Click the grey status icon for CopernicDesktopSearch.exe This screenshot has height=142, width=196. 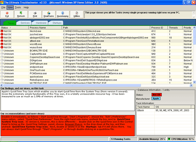(x=2, y=57)
